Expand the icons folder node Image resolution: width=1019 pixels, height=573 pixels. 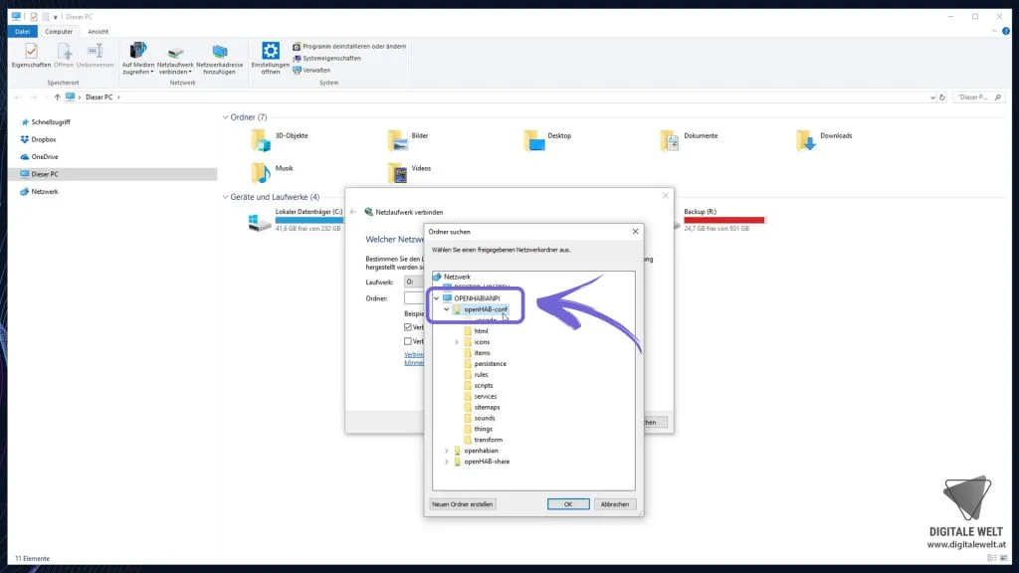[457, 342]
